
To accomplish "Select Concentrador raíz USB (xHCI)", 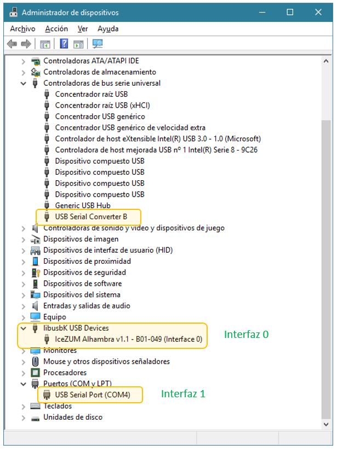I will click(x=102, y=105).
